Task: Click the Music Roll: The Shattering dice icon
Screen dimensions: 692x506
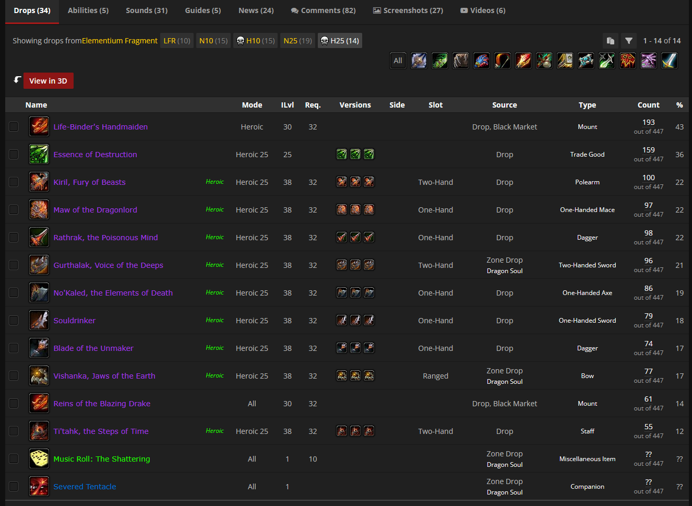Action: [x=39, y=458]
